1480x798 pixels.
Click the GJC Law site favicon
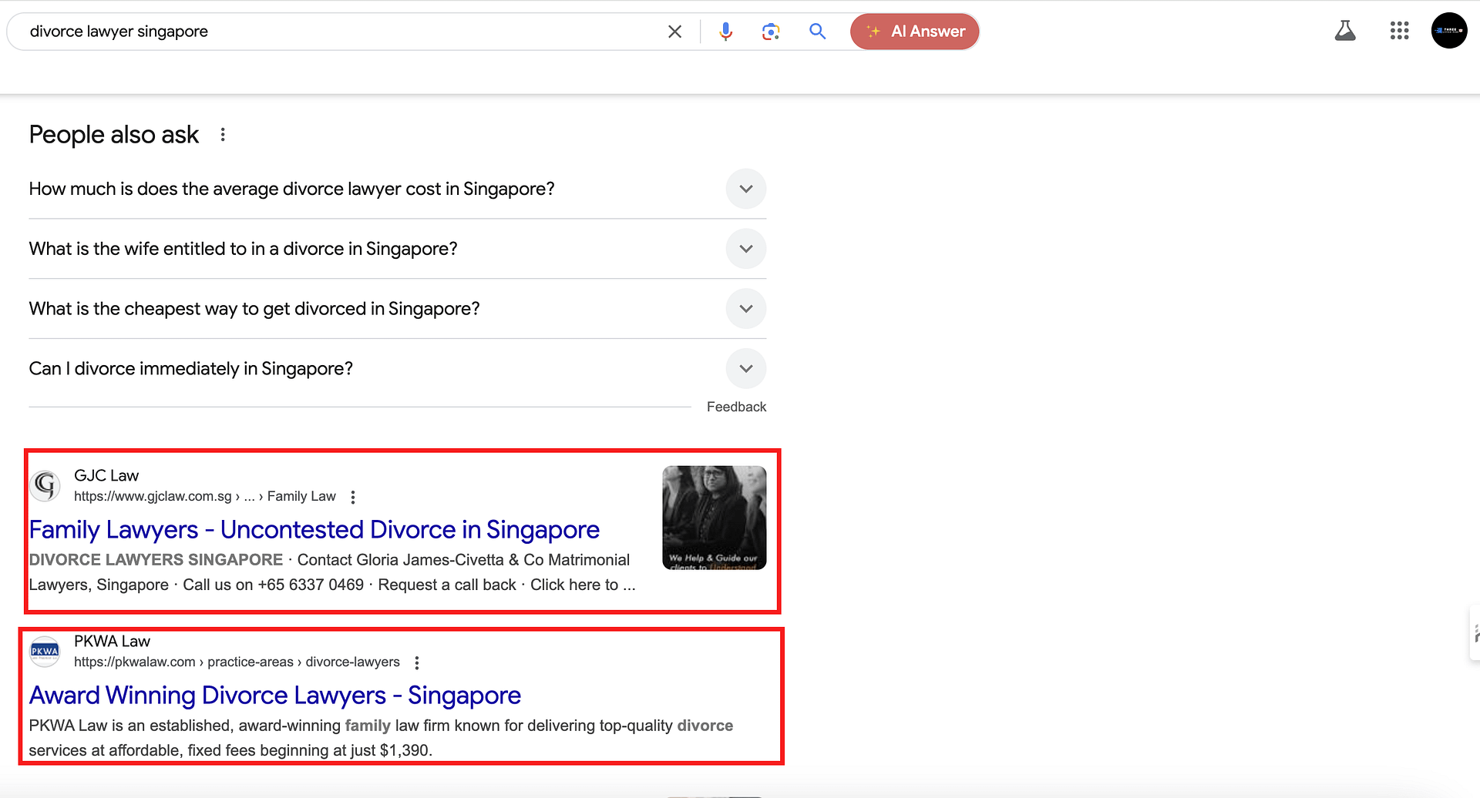tap(45, 485)
